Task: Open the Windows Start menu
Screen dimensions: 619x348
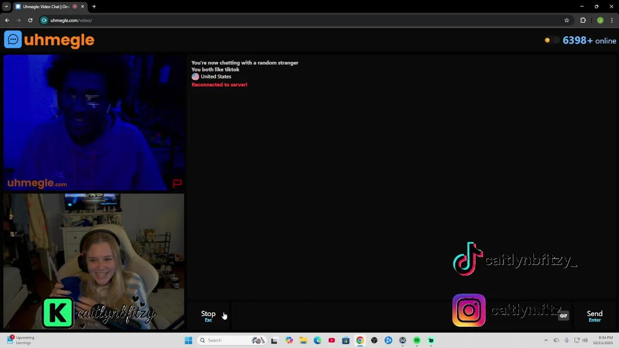Action: [x=189, y=340]
